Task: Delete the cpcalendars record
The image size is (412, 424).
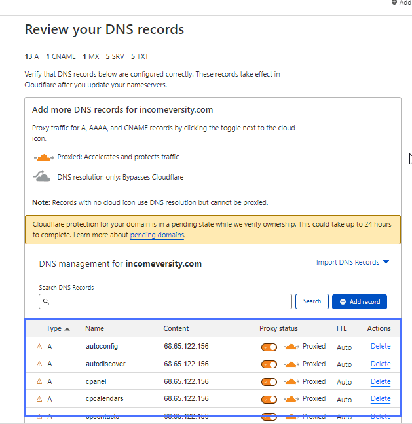Action: [x=381, y=399]
